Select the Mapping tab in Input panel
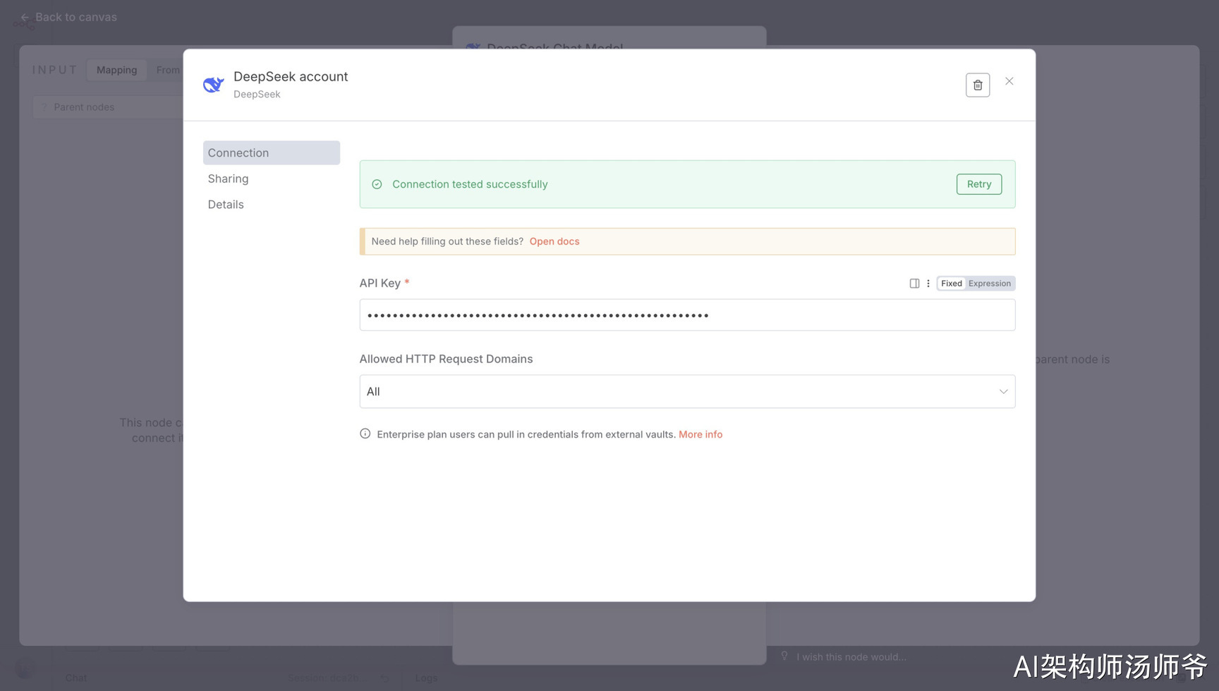1219x691 pixels. tap(116, 70)
